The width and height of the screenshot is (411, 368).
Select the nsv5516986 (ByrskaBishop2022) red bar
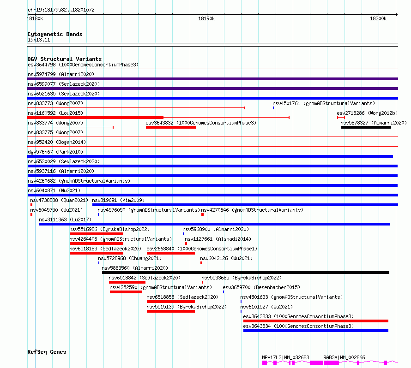(97, 234)
